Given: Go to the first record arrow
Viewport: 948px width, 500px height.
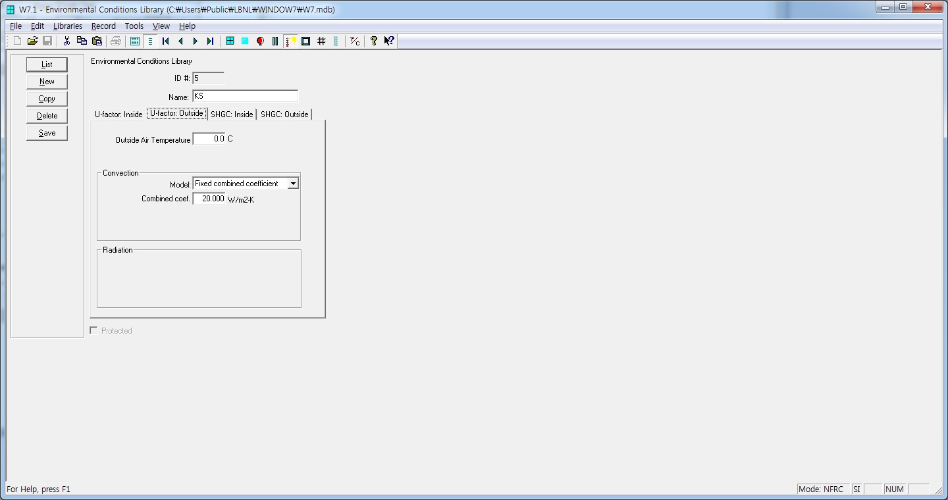Looking at the screenshot, I should point(166,41).
